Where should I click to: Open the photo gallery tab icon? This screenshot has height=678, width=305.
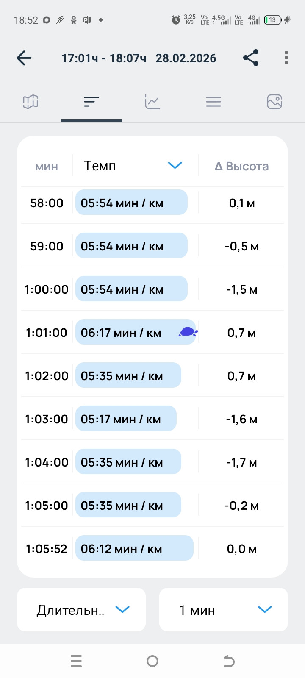tap(274, 102)
